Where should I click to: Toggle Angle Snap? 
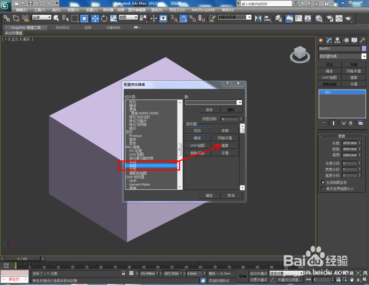tap(183, 18)
